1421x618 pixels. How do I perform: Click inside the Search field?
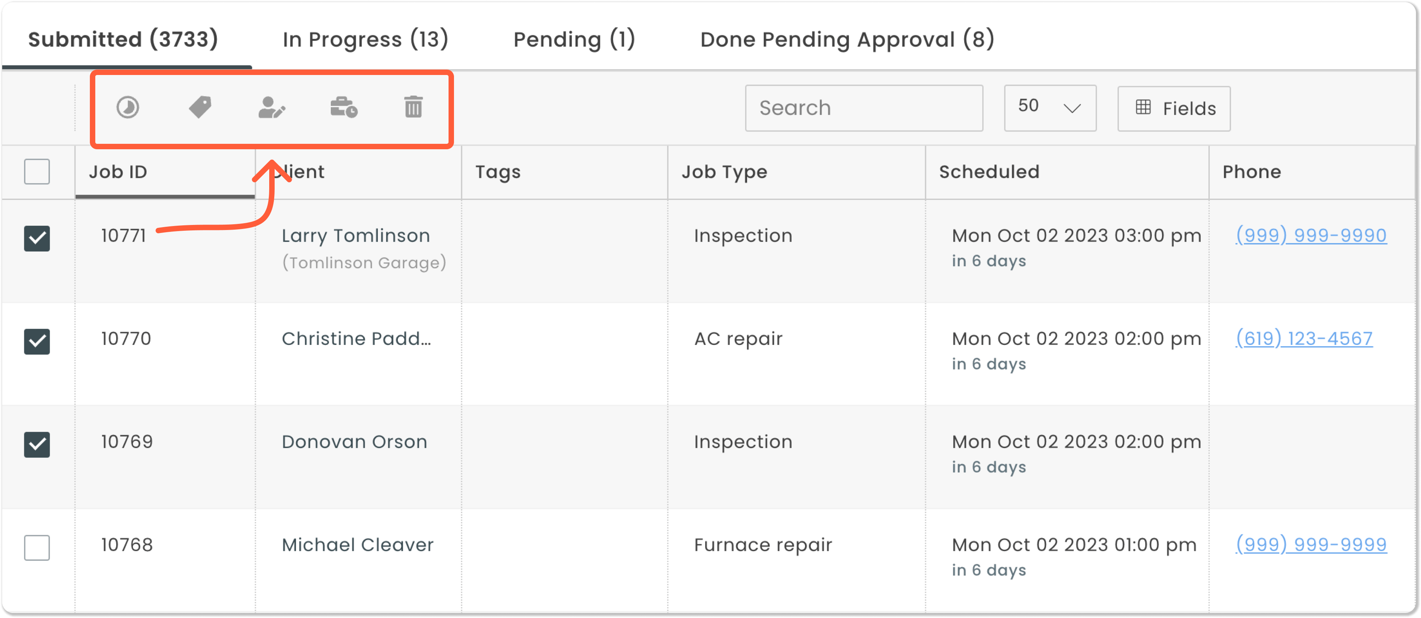click(x=863, y=108)
